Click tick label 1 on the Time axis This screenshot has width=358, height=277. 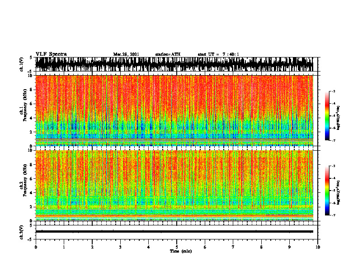(x=64, y=247)
